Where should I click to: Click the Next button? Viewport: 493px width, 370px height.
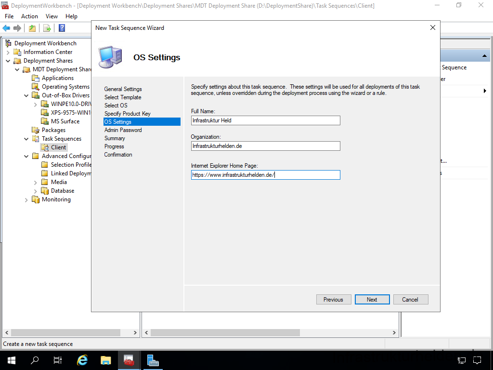point(372,300)
